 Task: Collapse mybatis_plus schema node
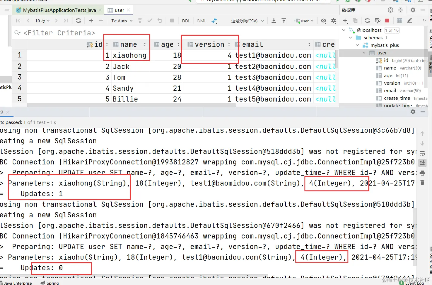click(357, 45)
